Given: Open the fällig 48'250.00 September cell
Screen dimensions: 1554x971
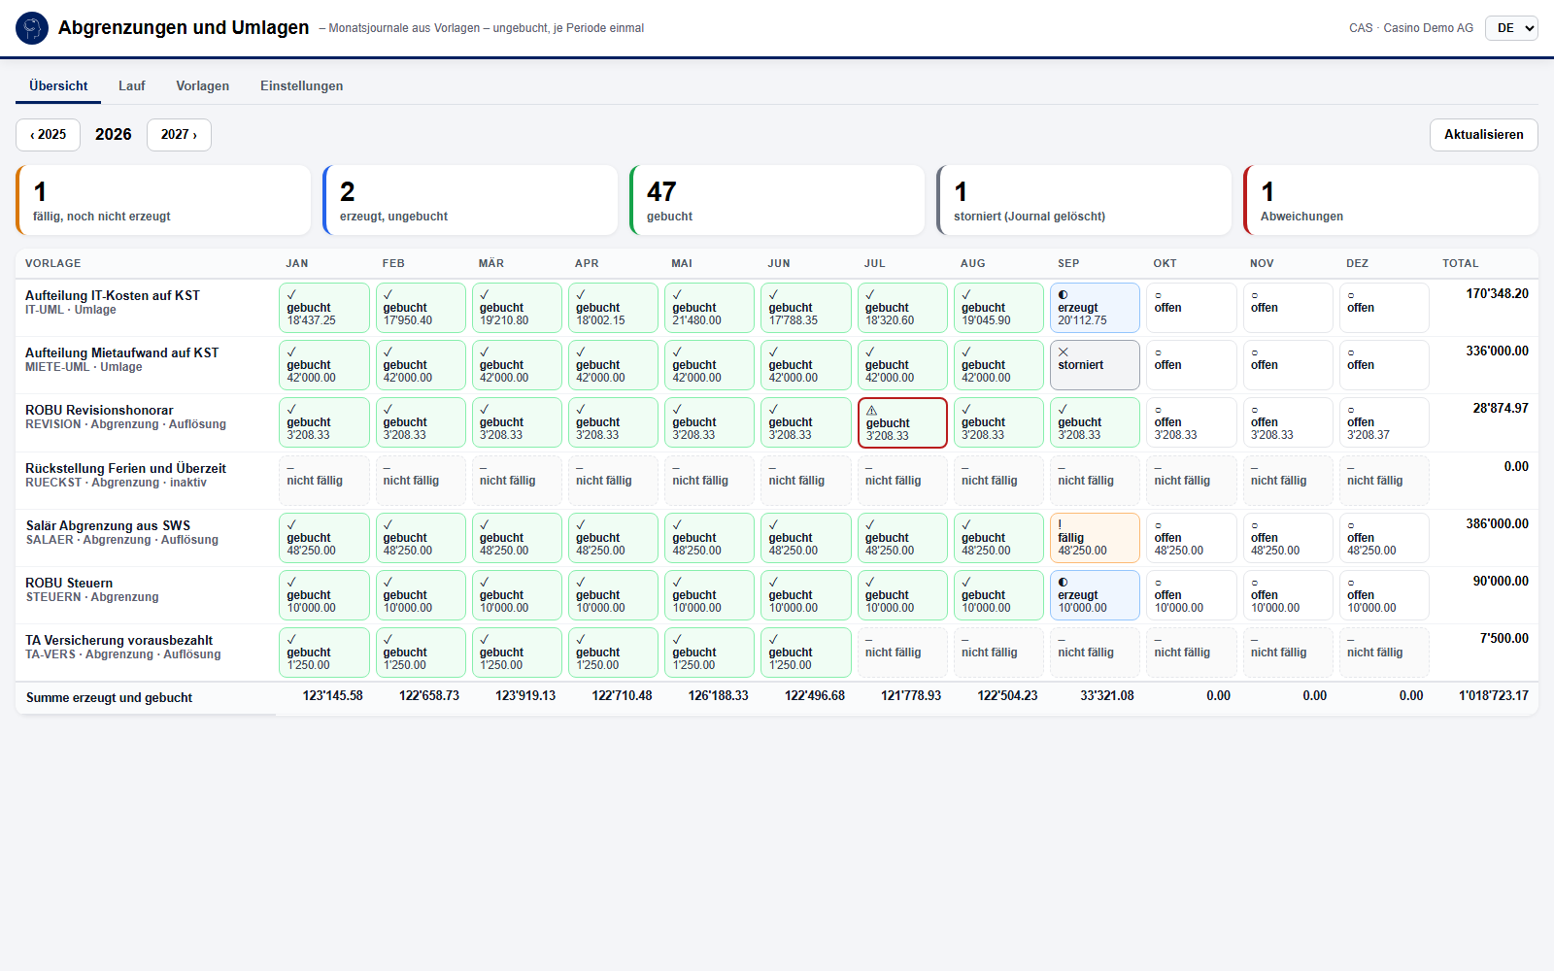Looking at the screenshot, I should click(1095, 538).
